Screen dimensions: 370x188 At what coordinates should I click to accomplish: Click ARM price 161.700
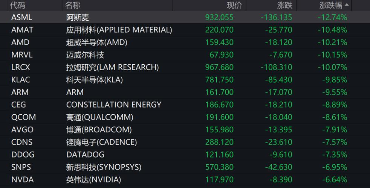tap(219, 92)
